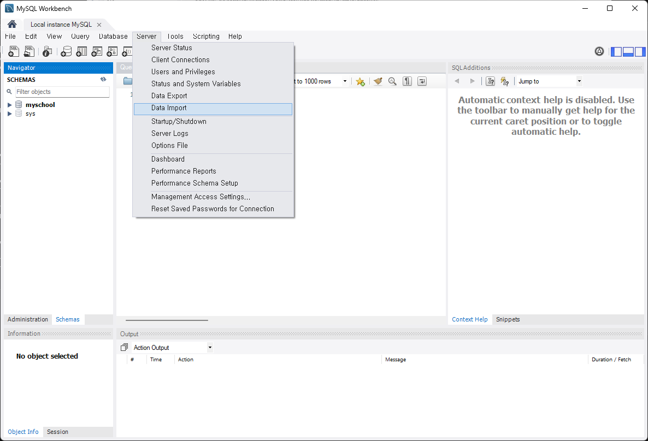Open the Action Output dropdown
Image resolution: width=648 pixels, height=441 pixels.
tap(210, 347)
